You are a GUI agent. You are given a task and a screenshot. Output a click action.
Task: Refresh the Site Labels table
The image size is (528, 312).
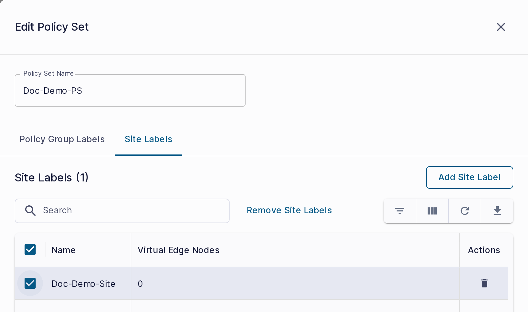pos(465,211)
